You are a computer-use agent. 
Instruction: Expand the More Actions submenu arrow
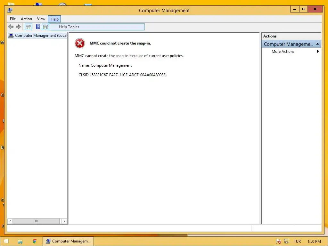pos(318,52)
